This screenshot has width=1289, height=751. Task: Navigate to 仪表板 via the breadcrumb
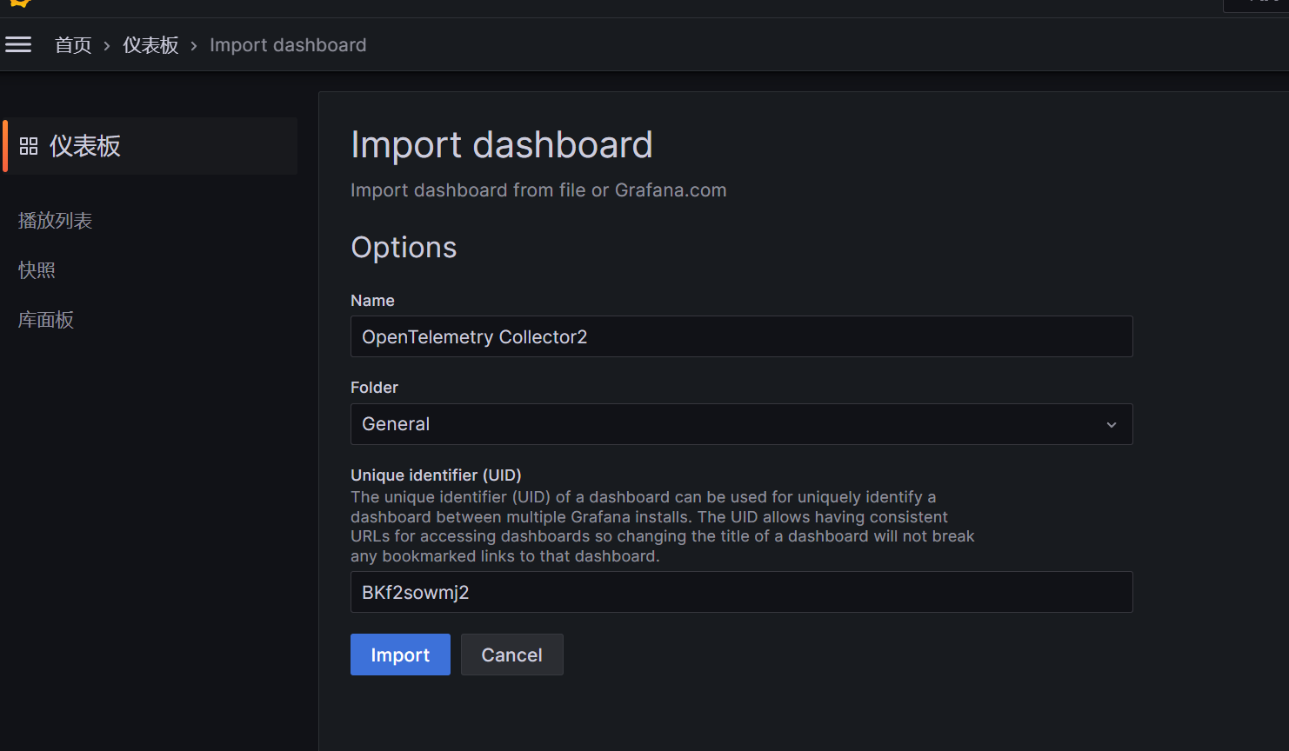coord(150,45)
